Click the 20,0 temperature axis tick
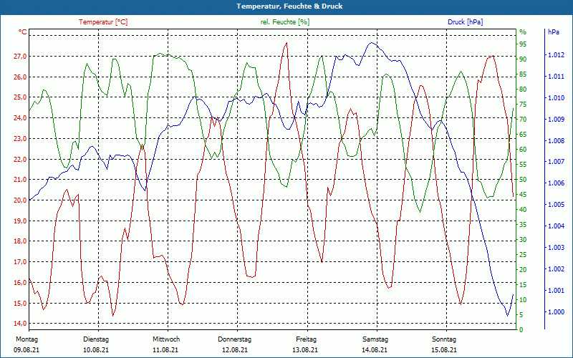 click(x=20, y=200)
